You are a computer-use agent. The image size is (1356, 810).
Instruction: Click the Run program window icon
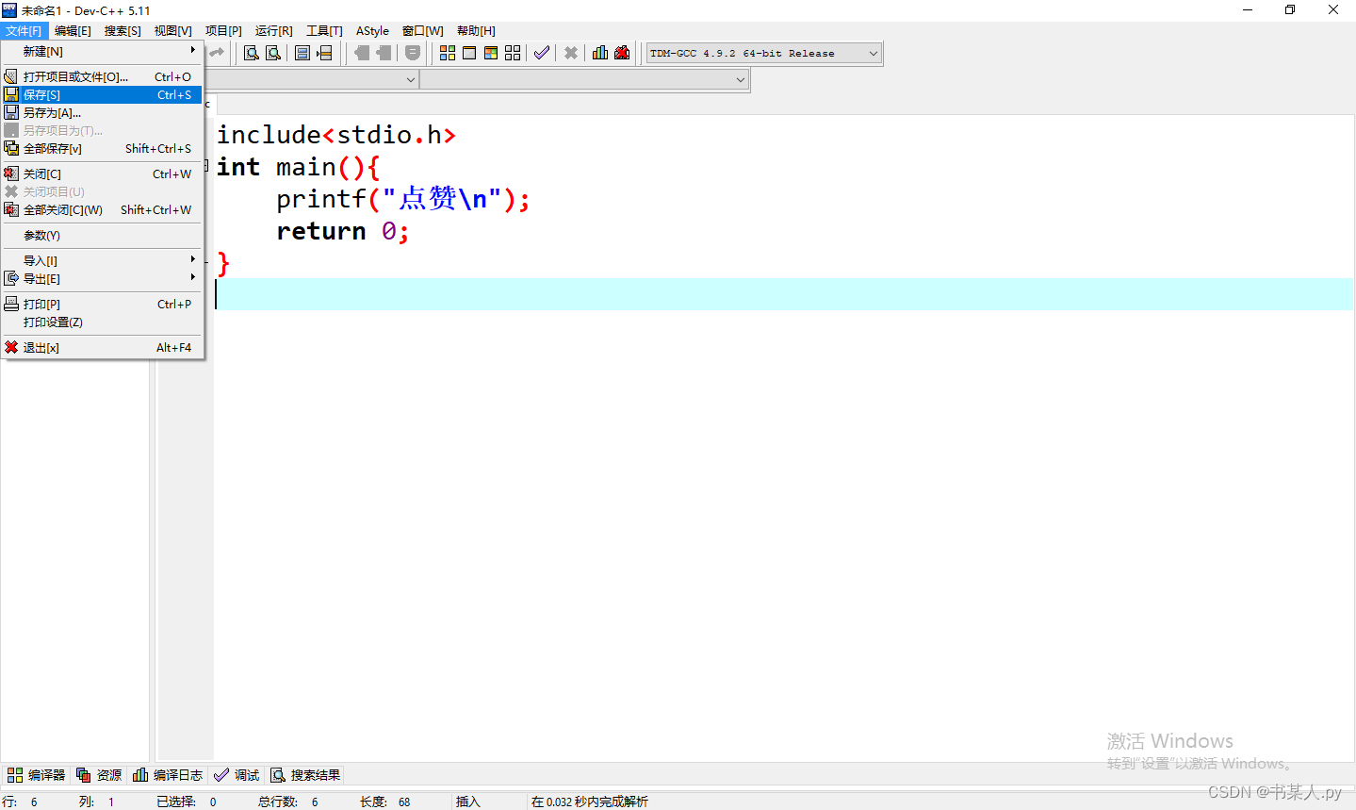pos(469,53)
